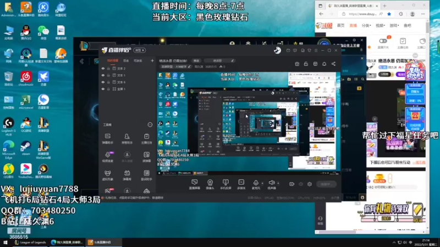
Task: Click the start streaming button
Action: [x=326, y=184]
